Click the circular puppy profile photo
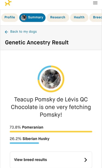102x168 pixels. click(x=51, y=79)
